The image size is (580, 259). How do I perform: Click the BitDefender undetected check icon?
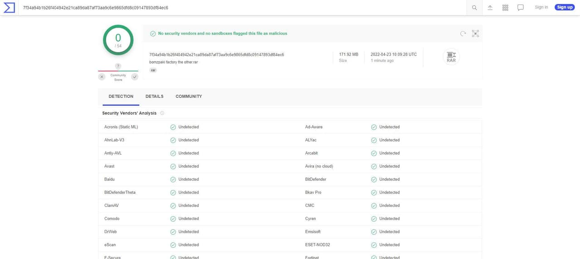tap(374, 180)
